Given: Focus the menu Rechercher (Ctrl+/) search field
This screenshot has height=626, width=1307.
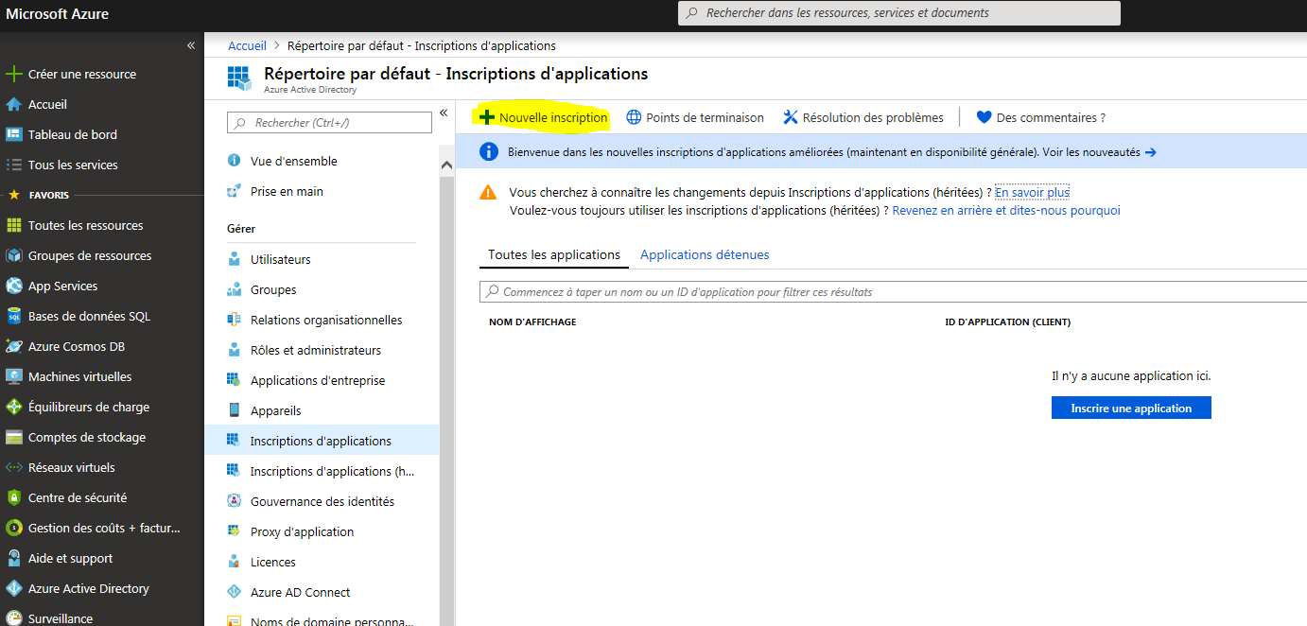Looking at the screenshot, I should pos(329,122).
